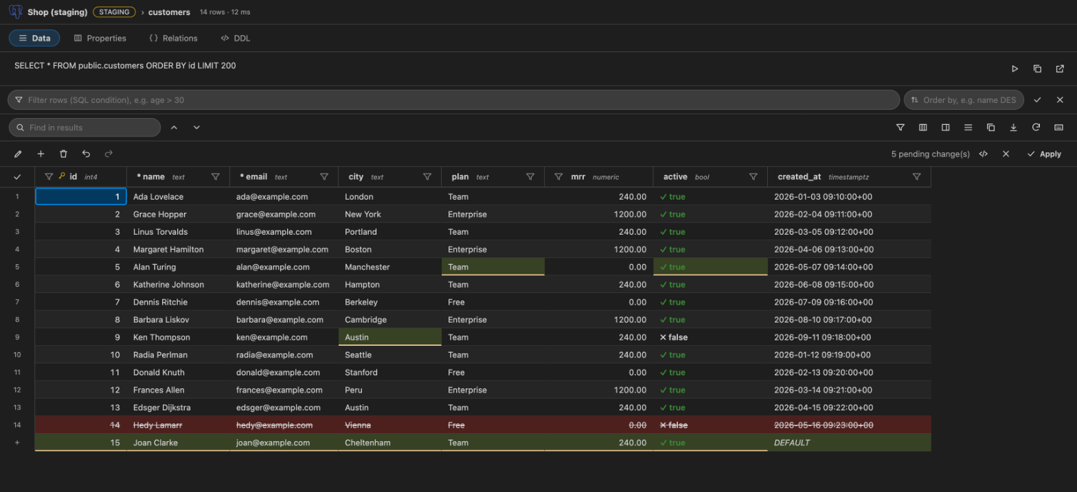
Task: Open filter on name column
Action: [216, 177]
